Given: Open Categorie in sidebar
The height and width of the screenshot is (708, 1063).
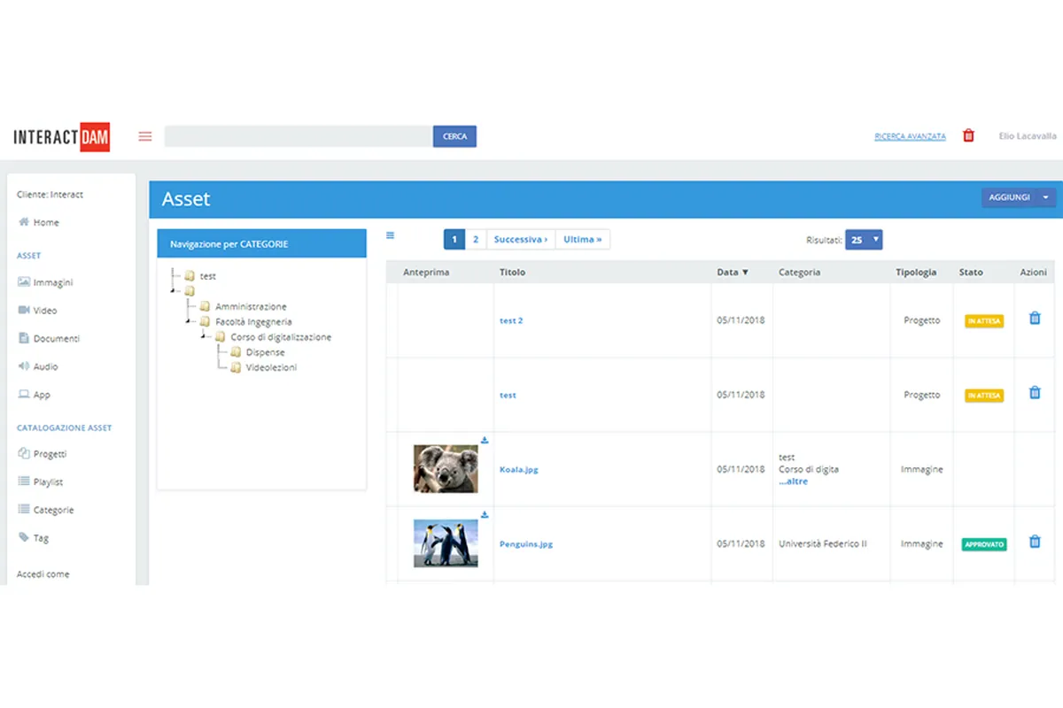Looking at the screenshot, I should point(53,510).
